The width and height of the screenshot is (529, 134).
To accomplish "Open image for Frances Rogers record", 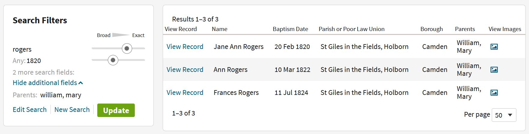I will pyautogui.click(x=494, y=93).
